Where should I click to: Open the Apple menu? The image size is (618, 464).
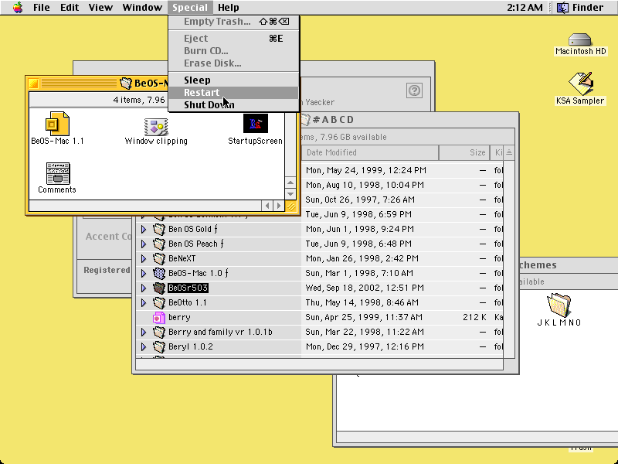click(x=17, y=7)
